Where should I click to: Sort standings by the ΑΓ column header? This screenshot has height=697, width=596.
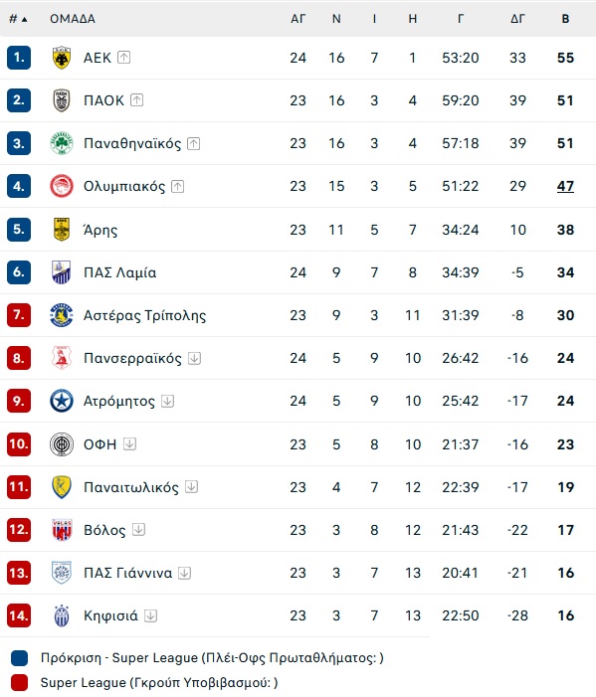pos(298,19)
